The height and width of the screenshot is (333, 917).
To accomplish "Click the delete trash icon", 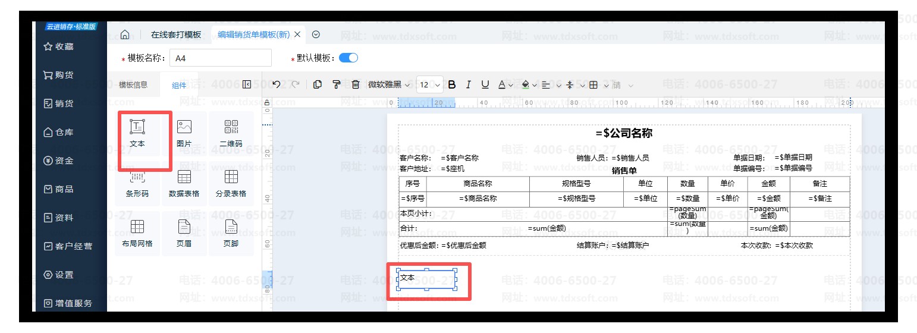I will coord(356,85).
